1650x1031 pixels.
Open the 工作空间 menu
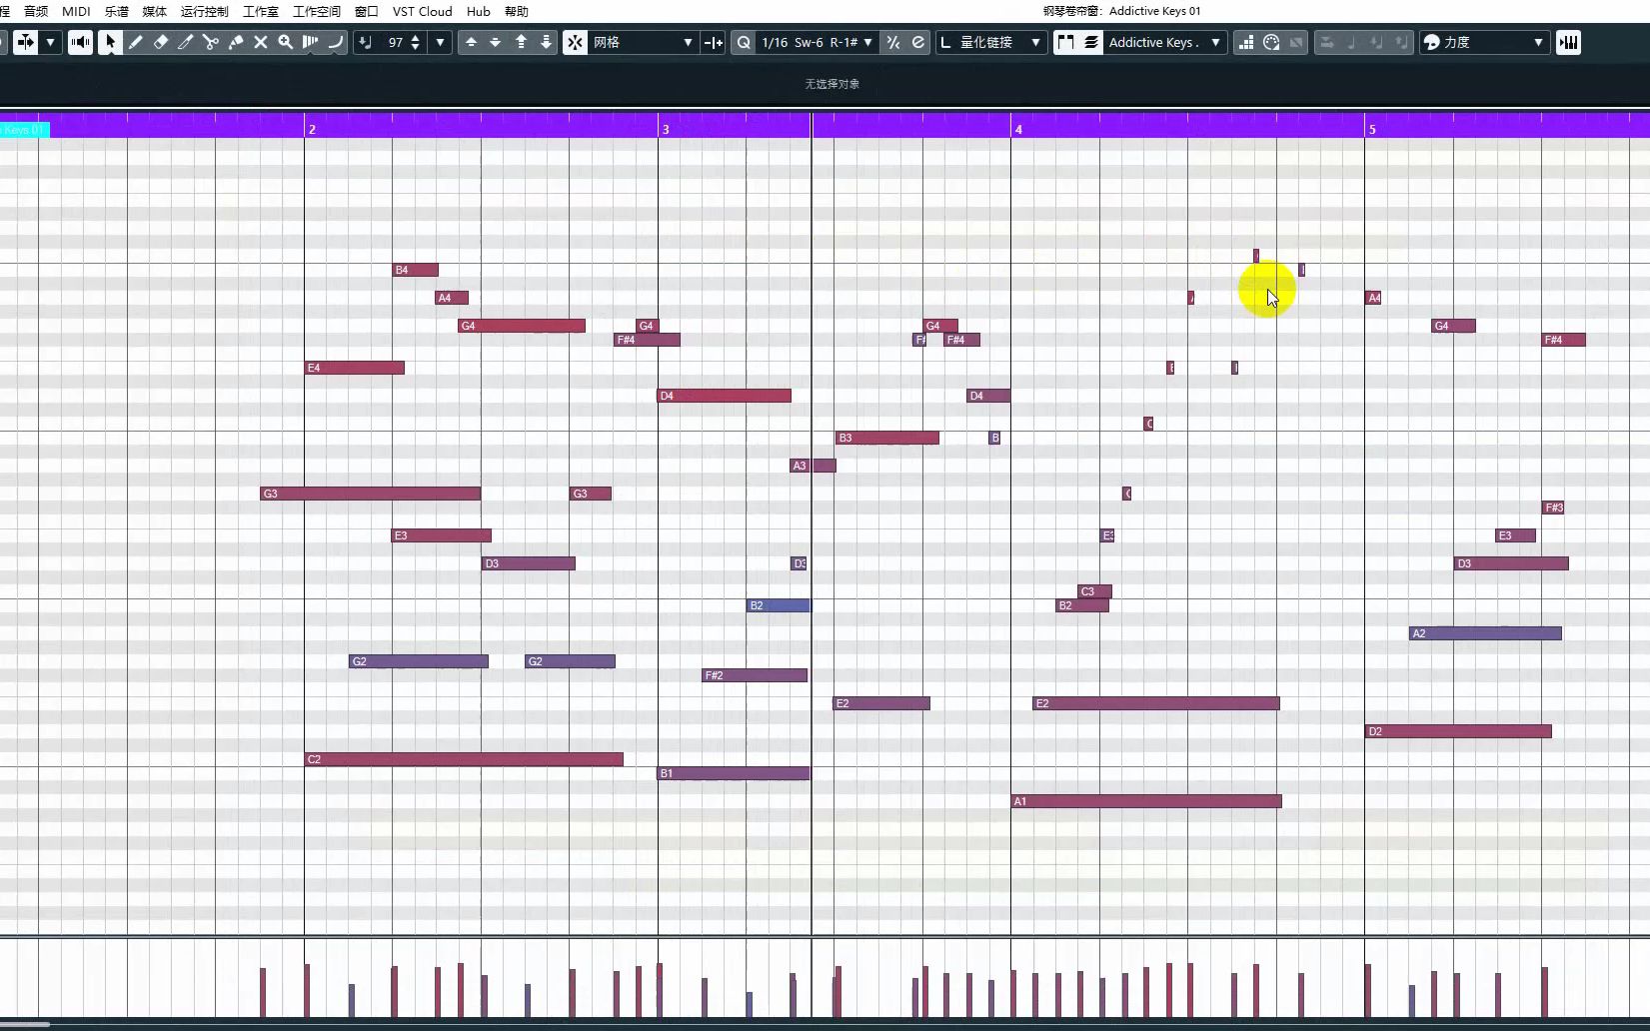(317, 11)
